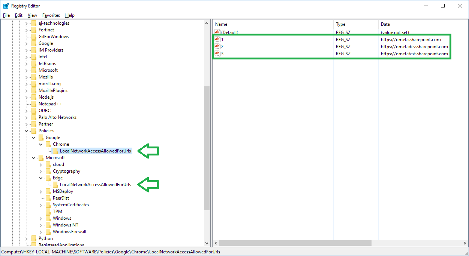The image size is (469, 256).
Task: Select the string value icon for entry 2
Action: tap(217, 46)
